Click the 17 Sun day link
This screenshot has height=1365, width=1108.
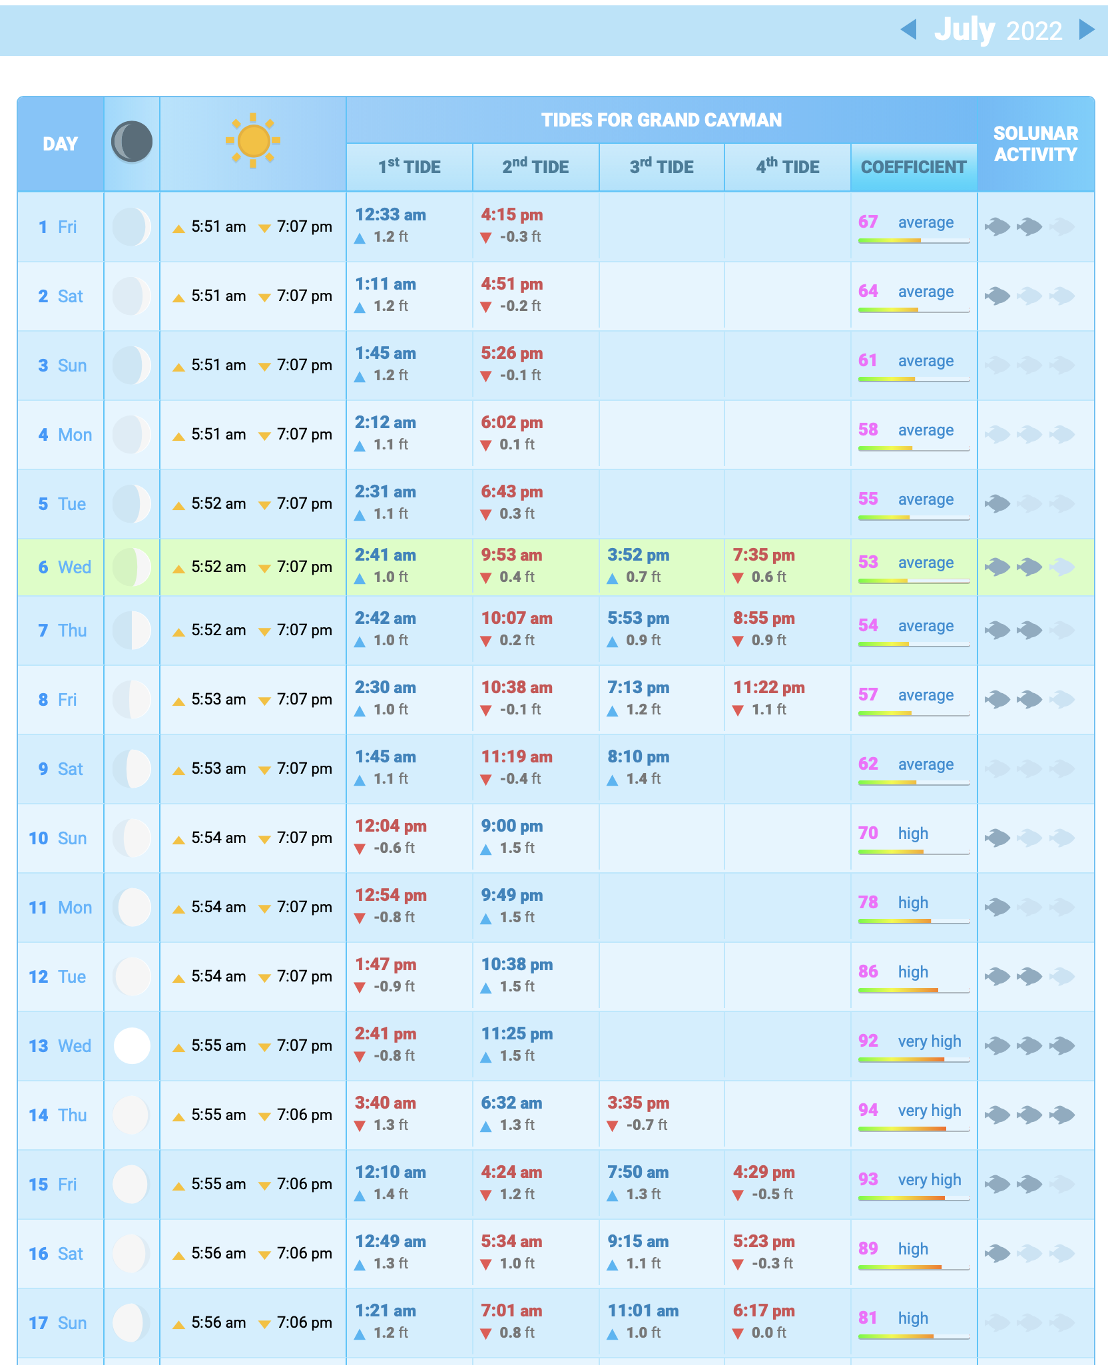(x=57, y=1323)
